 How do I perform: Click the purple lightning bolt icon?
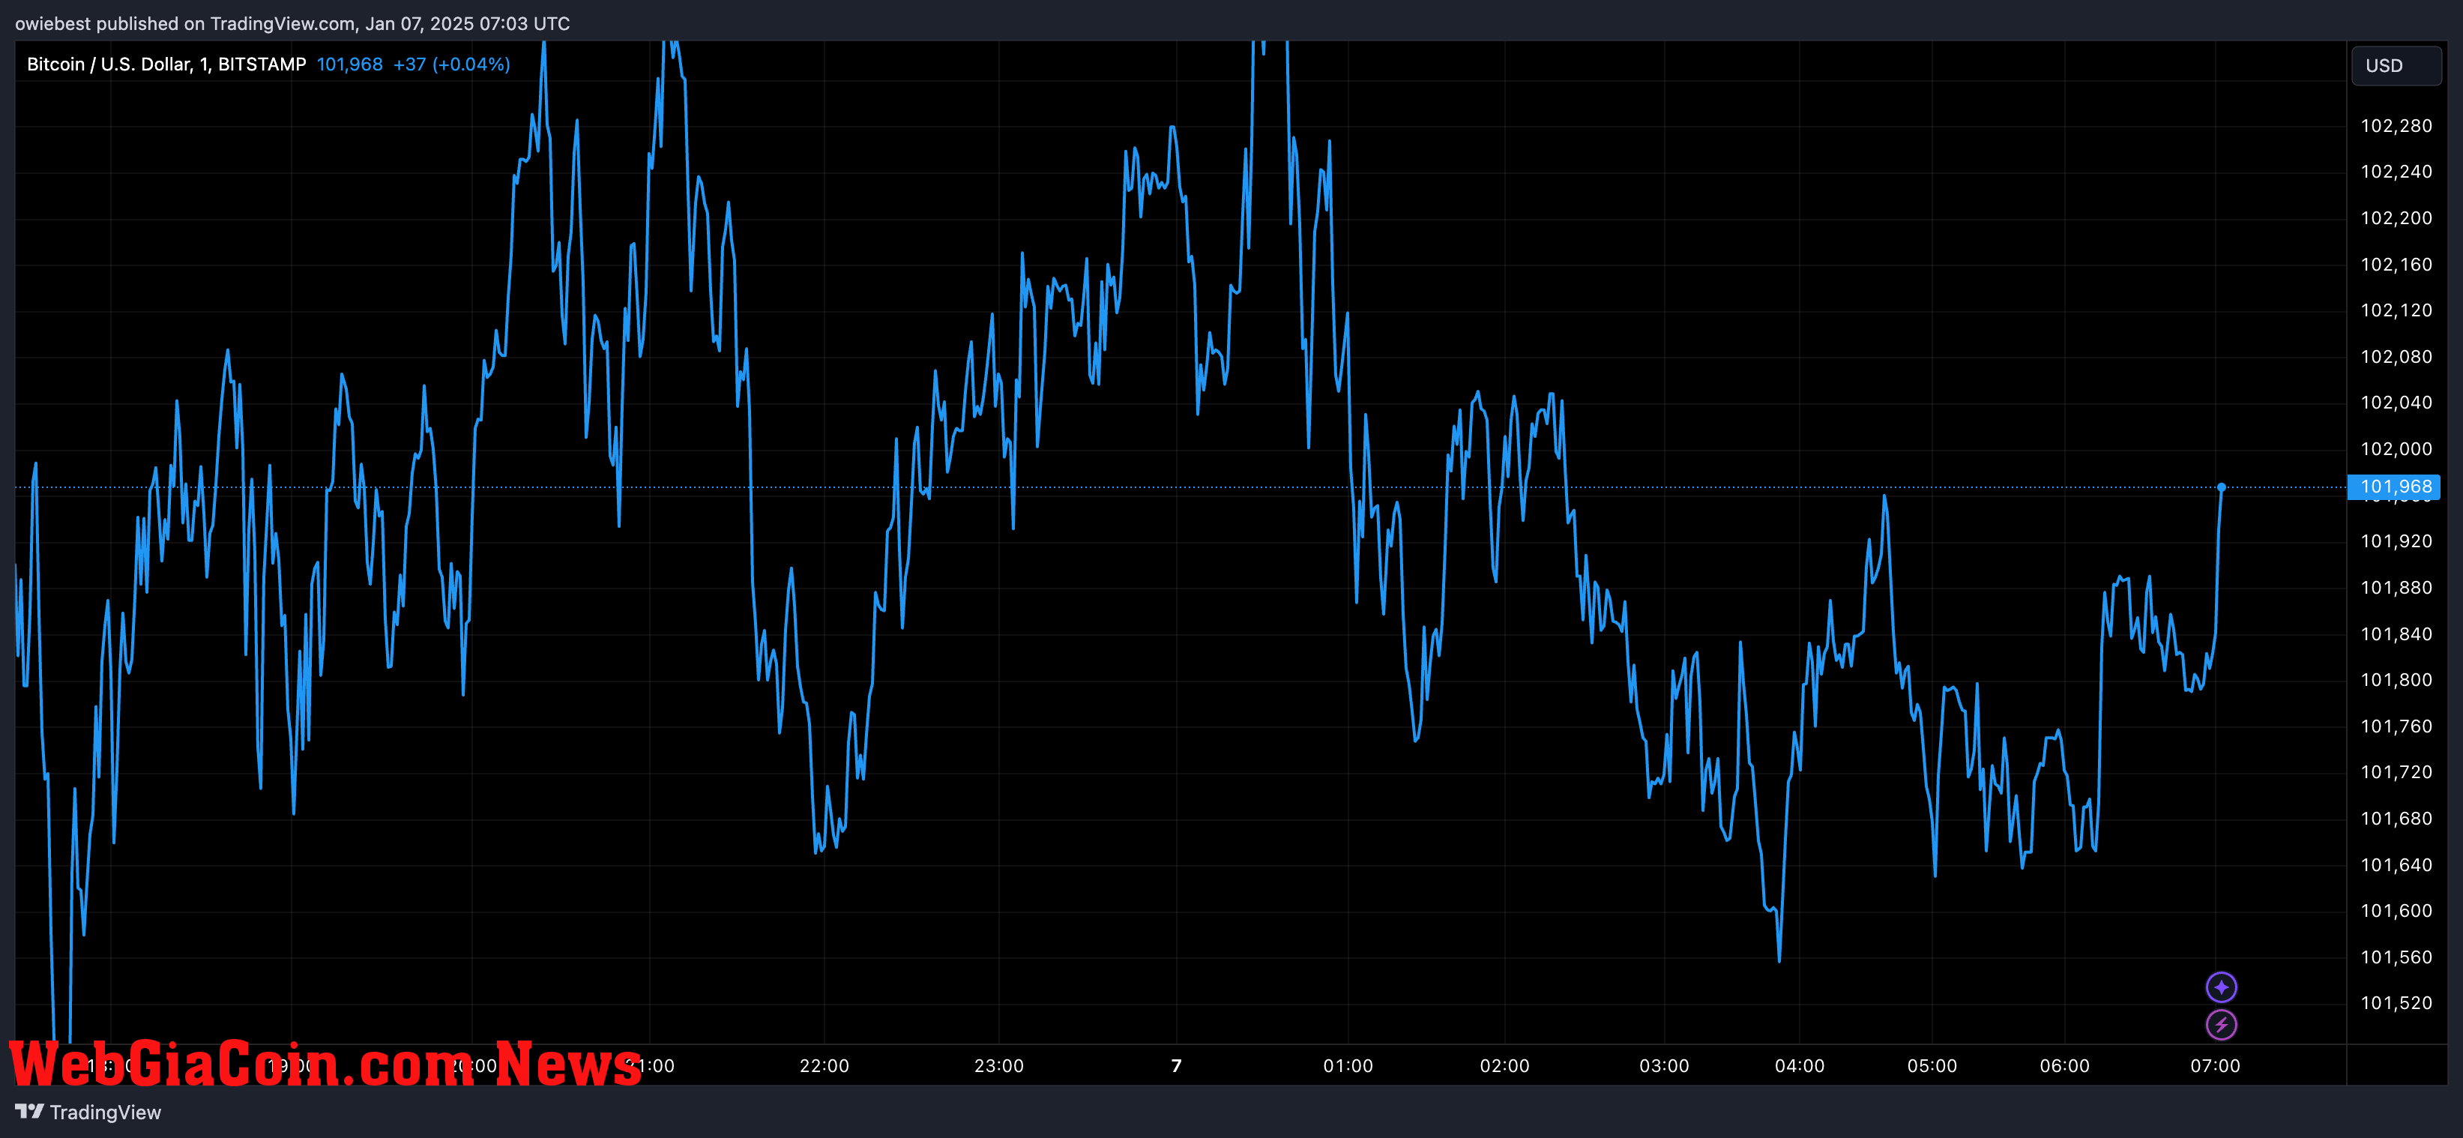click(x=2220, y=1024)
